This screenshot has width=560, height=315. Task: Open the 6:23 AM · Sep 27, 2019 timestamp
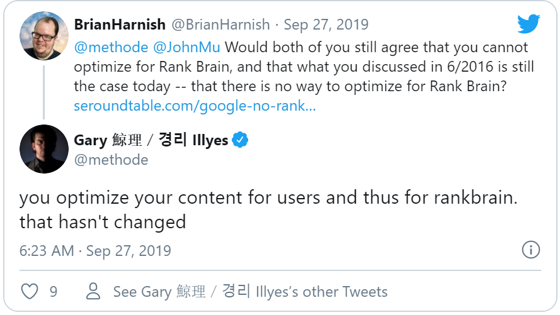point(95,250)
